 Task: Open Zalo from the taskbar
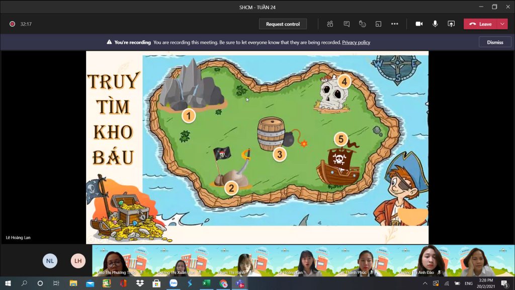pos(174,283)
